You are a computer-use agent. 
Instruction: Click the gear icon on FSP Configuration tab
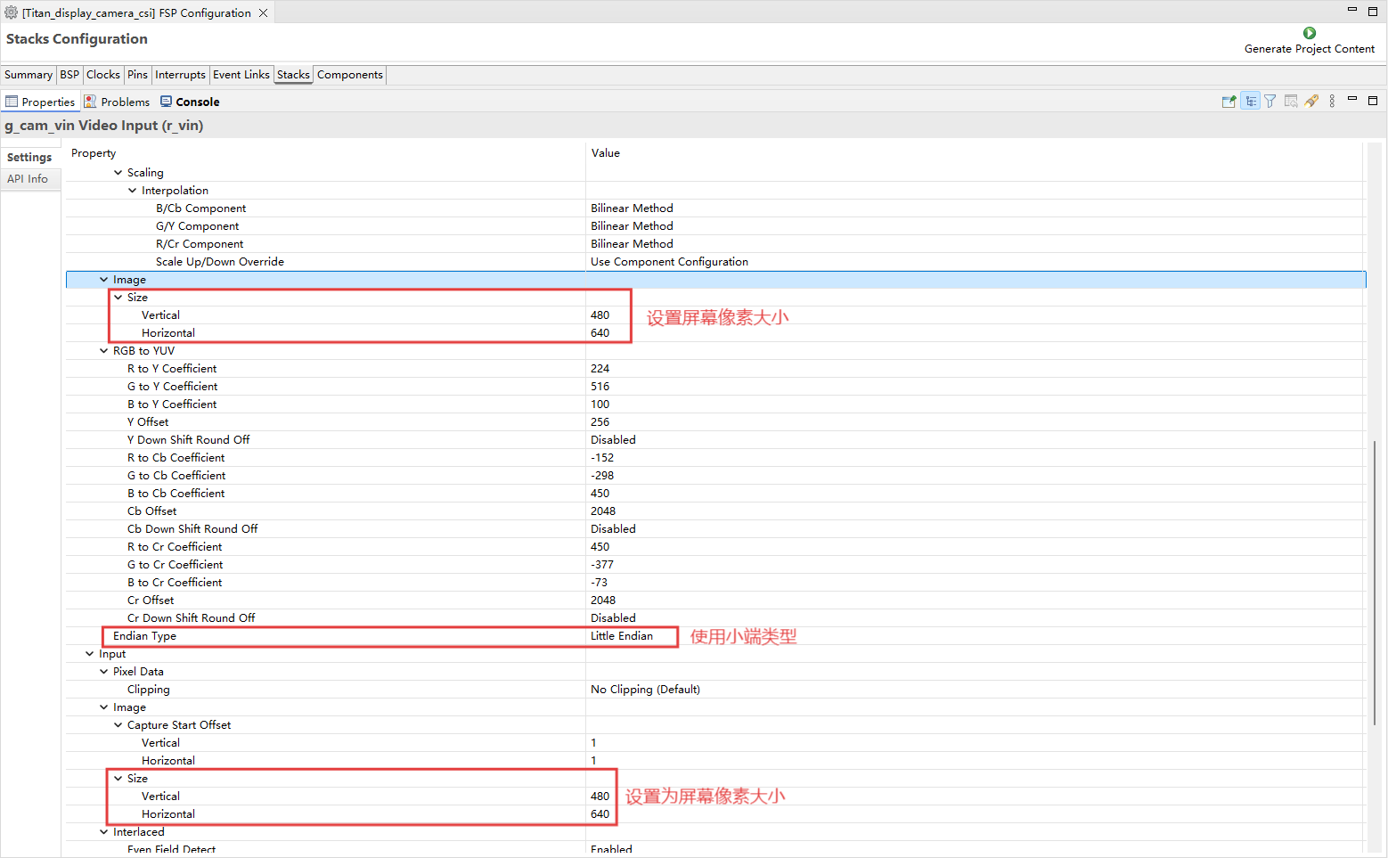point(12,13)
